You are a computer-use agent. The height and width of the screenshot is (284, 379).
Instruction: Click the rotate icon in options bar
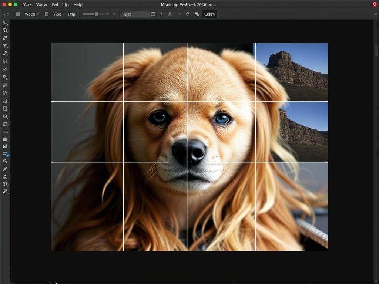(x=187, y=14)
